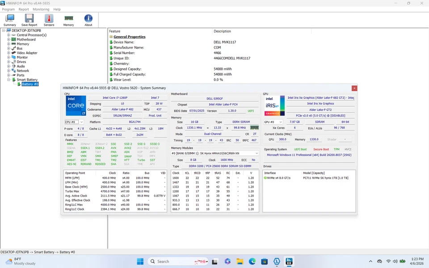This screenshot has height=268, width=429.
Task: Click the HWiNFO icon in the taskbar
Action: [289, 261]
